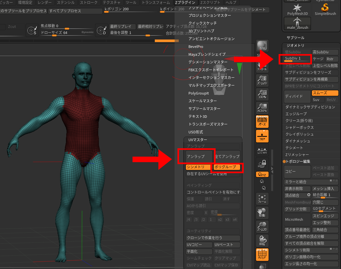The height and width of the screenshot is (269, 341).
Task: Expand Dynamic Subdivision (ダイナミックサブディビジョン)
Action: pyautogui.click(x=310, y=107)
